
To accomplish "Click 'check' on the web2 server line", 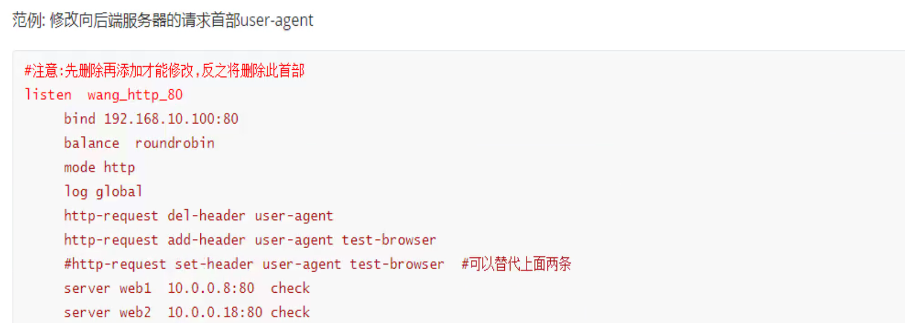I will (290, 312).
